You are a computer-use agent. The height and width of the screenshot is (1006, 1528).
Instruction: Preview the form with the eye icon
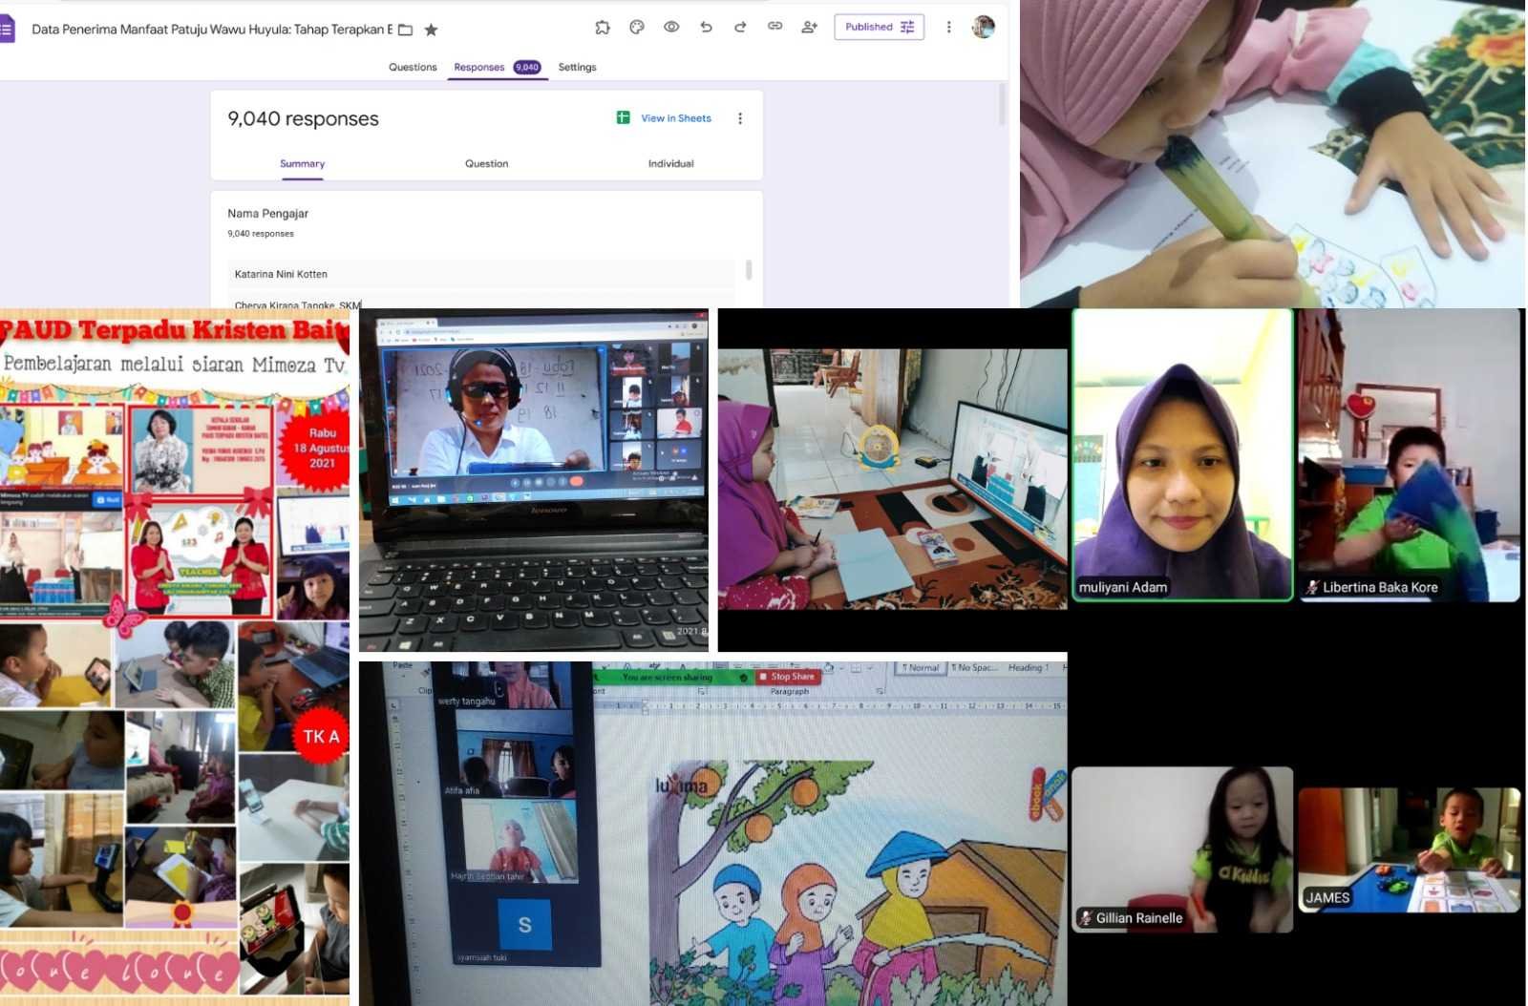671,28
